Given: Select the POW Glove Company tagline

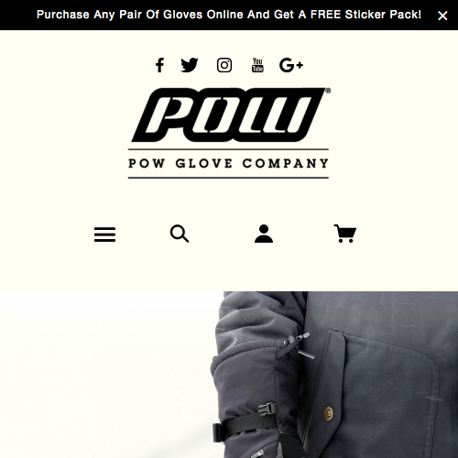Looking at the screenshot, I should pyautogui.click(x=228, y=163).
